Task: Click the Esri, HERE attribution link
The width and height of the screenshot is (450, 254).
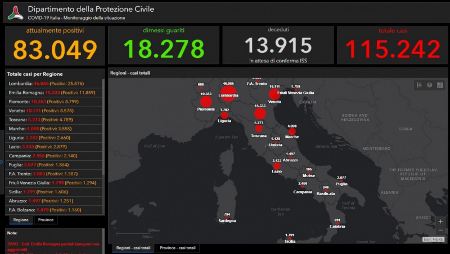Action: click(434, 239)
